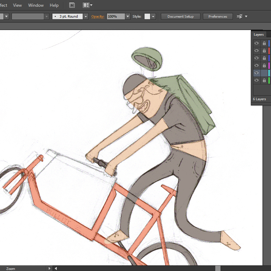Lock the selected fifth layer via empty lock box
Image resolution: width=271 pixels, height=271 pixels.
coord(264,73)
